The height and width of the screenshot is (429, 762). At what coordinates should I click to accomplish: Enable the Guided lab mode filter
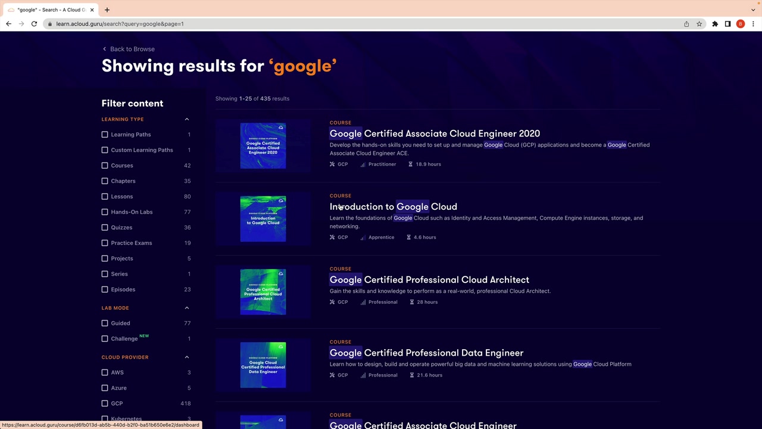point(105,324)
